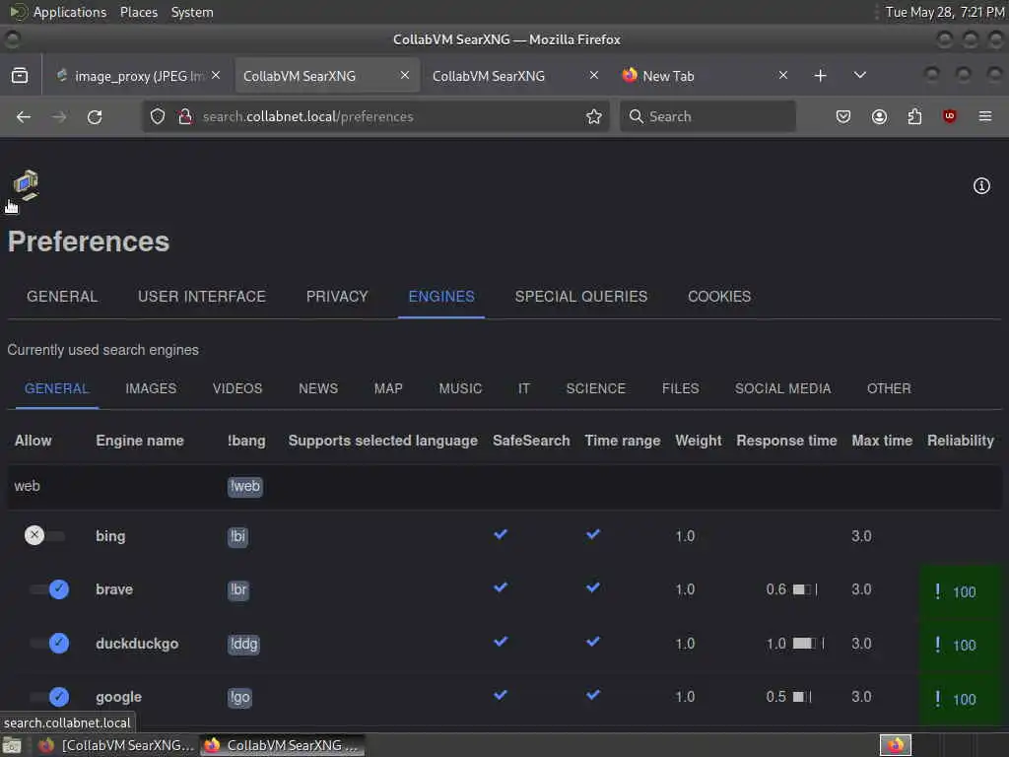Click the bing SafeSearch checkmark
The image size is (1009, 757).
tap(501, 534)
